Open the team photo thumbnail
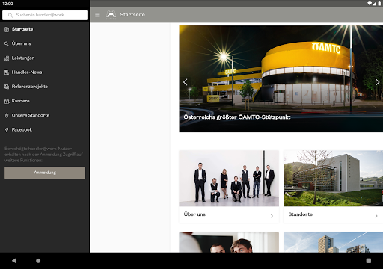The image size is (383, 269). [229, 179]
